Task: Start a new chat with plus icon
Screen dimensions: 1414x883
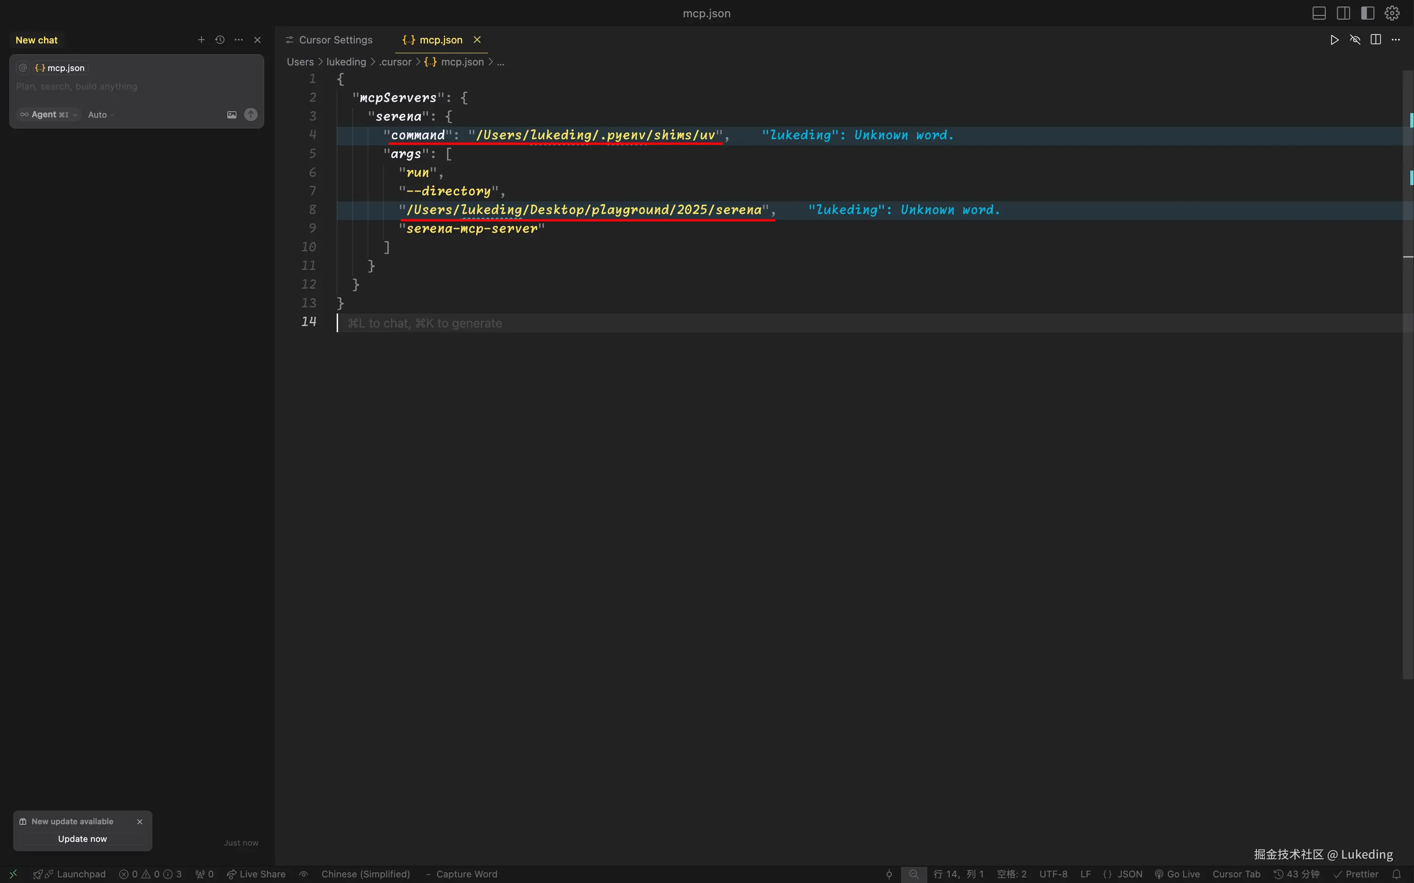Action: (x=201, y=40)
